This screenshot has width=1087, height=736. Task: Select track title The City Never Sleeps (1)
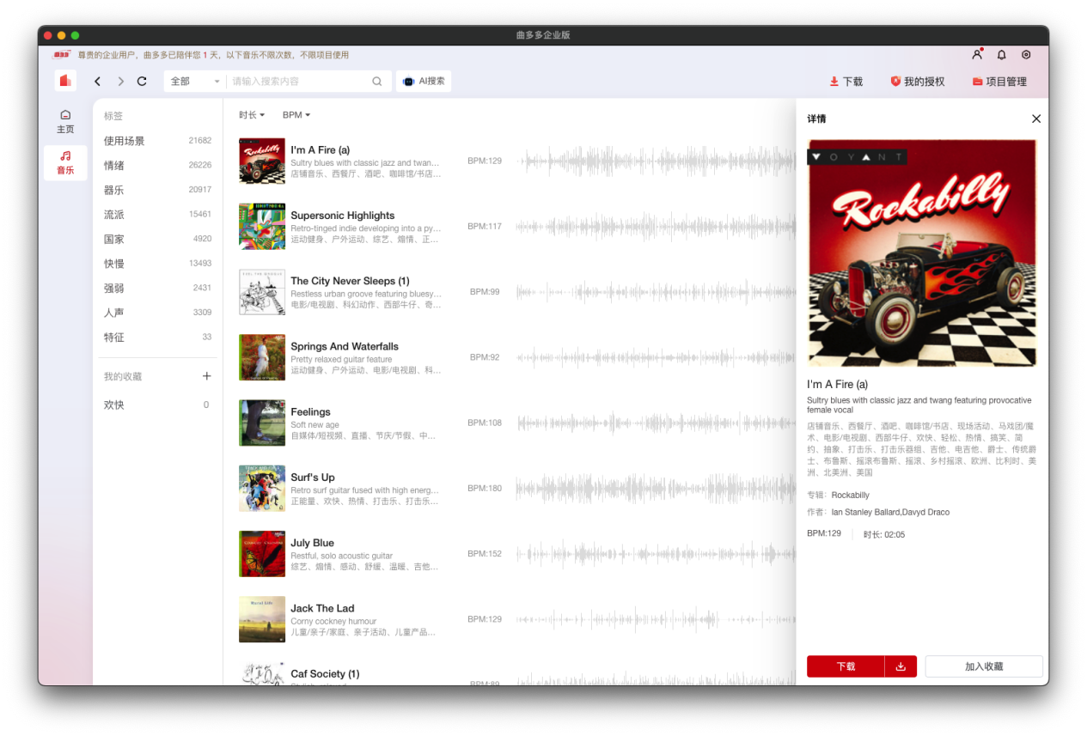[350, 281]
